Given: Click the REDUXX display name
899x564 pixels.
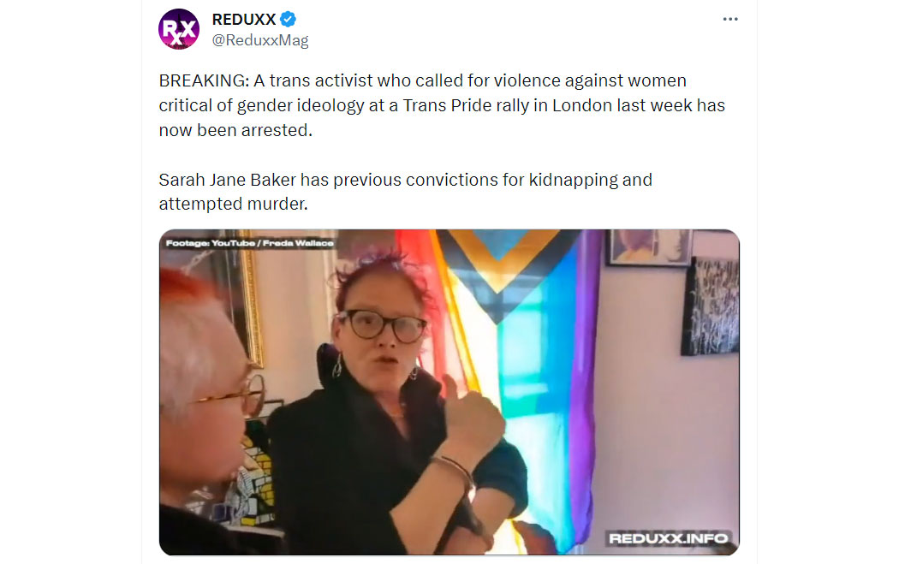Looking at the screenshot, I should tap(244, 20).
